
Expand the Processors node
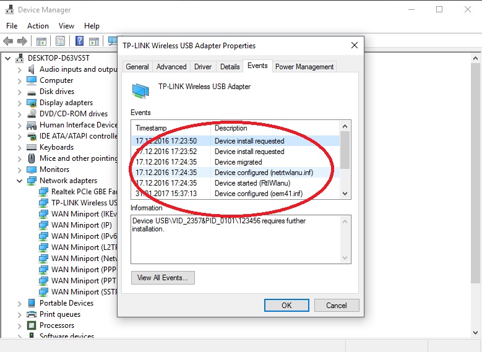click(x=20, y=325)
